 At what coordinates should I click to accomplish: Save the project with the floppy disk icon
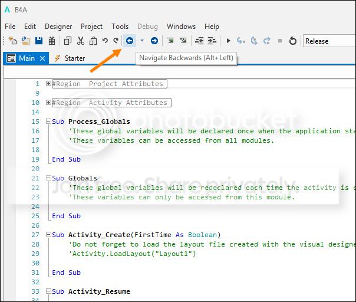pyautogui.click(x=39, y=41)
